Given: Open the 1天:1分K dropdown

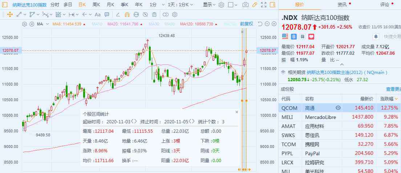Looking at the screenshot, I should [x=181, y=5].
